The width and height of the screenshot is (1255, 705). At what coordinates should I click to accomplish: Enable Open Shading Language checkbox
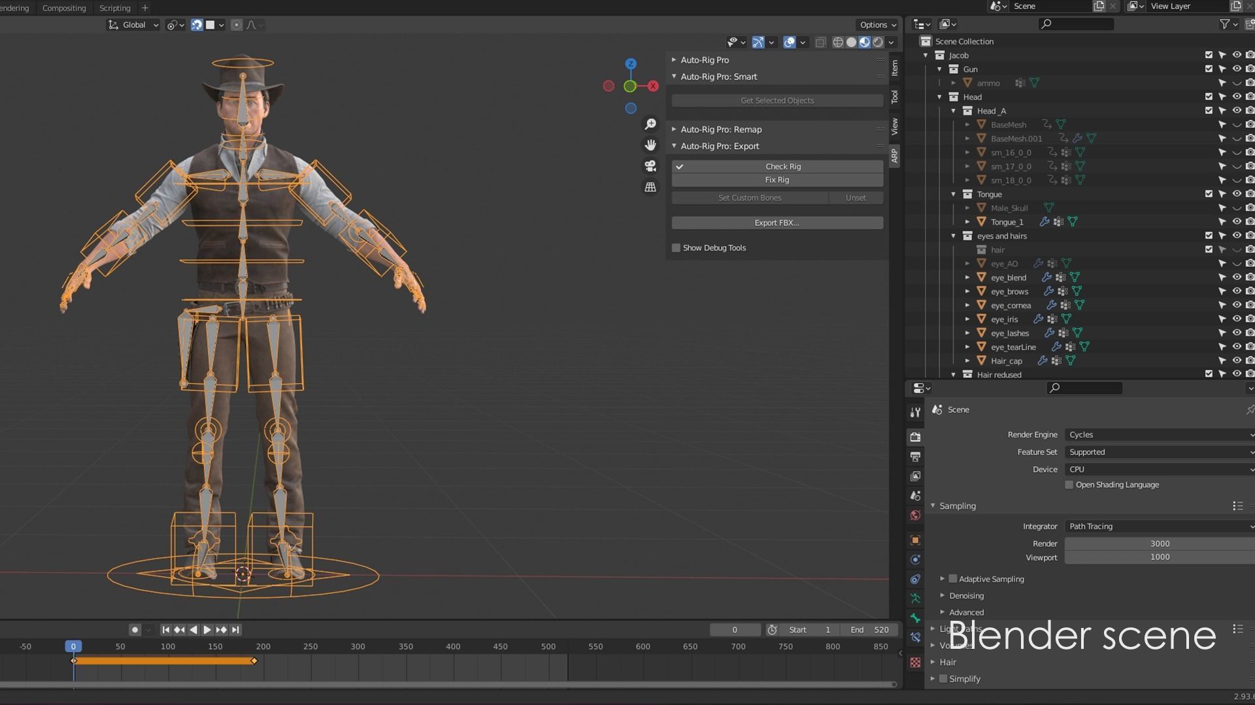[x=1069, y=485]
